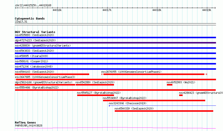This screenshot has width=223, height=131.
Task: Open the PARVB|NM_001003828 gene label
Action: (29, 125)
